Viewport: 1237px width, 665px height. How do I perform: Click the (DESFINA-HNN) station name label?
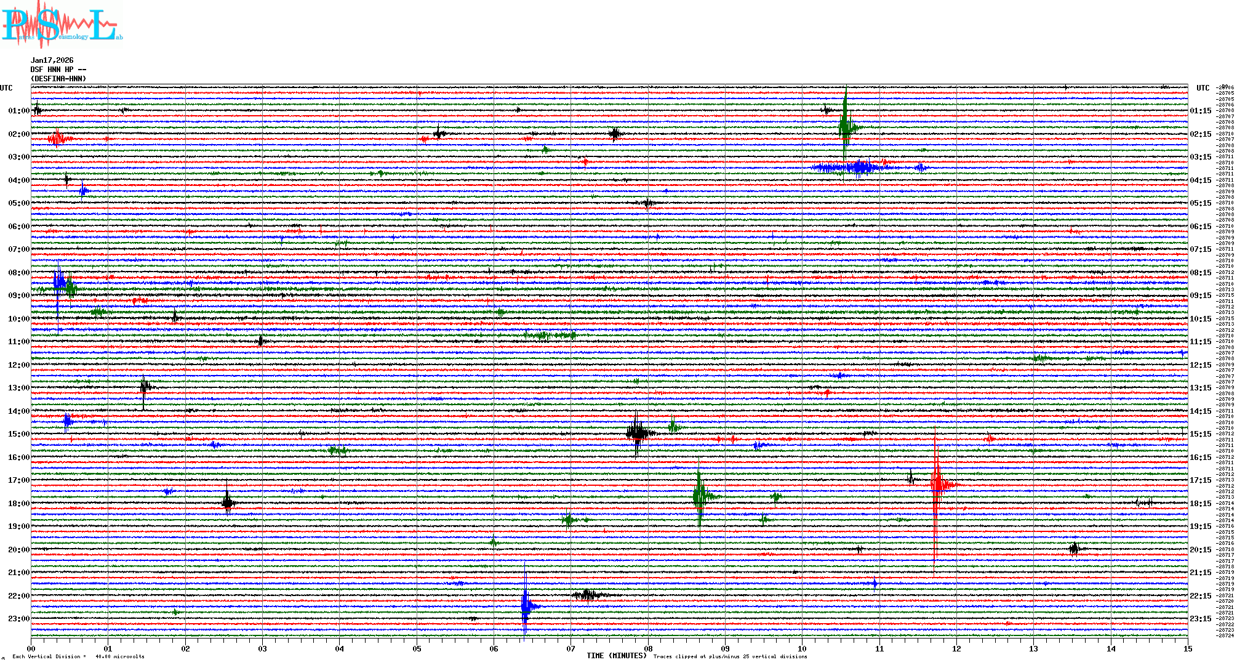(58, 79)
